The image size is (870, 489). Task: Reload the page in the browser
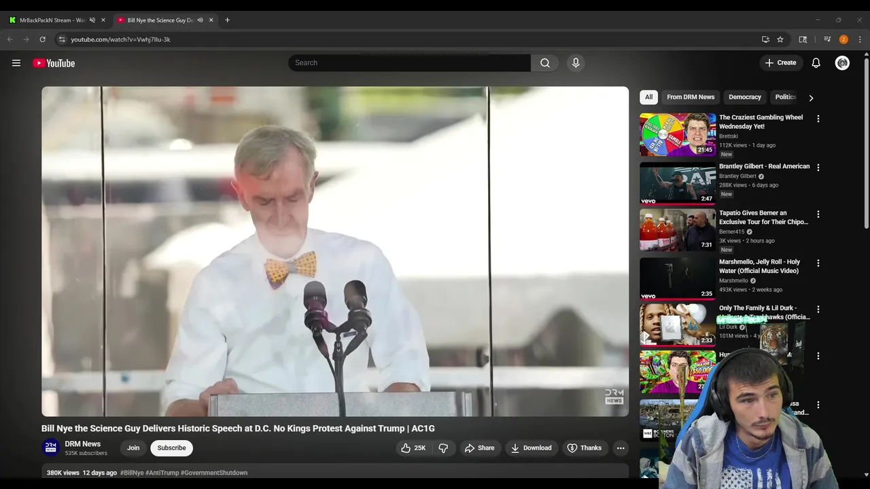[42, 39]
